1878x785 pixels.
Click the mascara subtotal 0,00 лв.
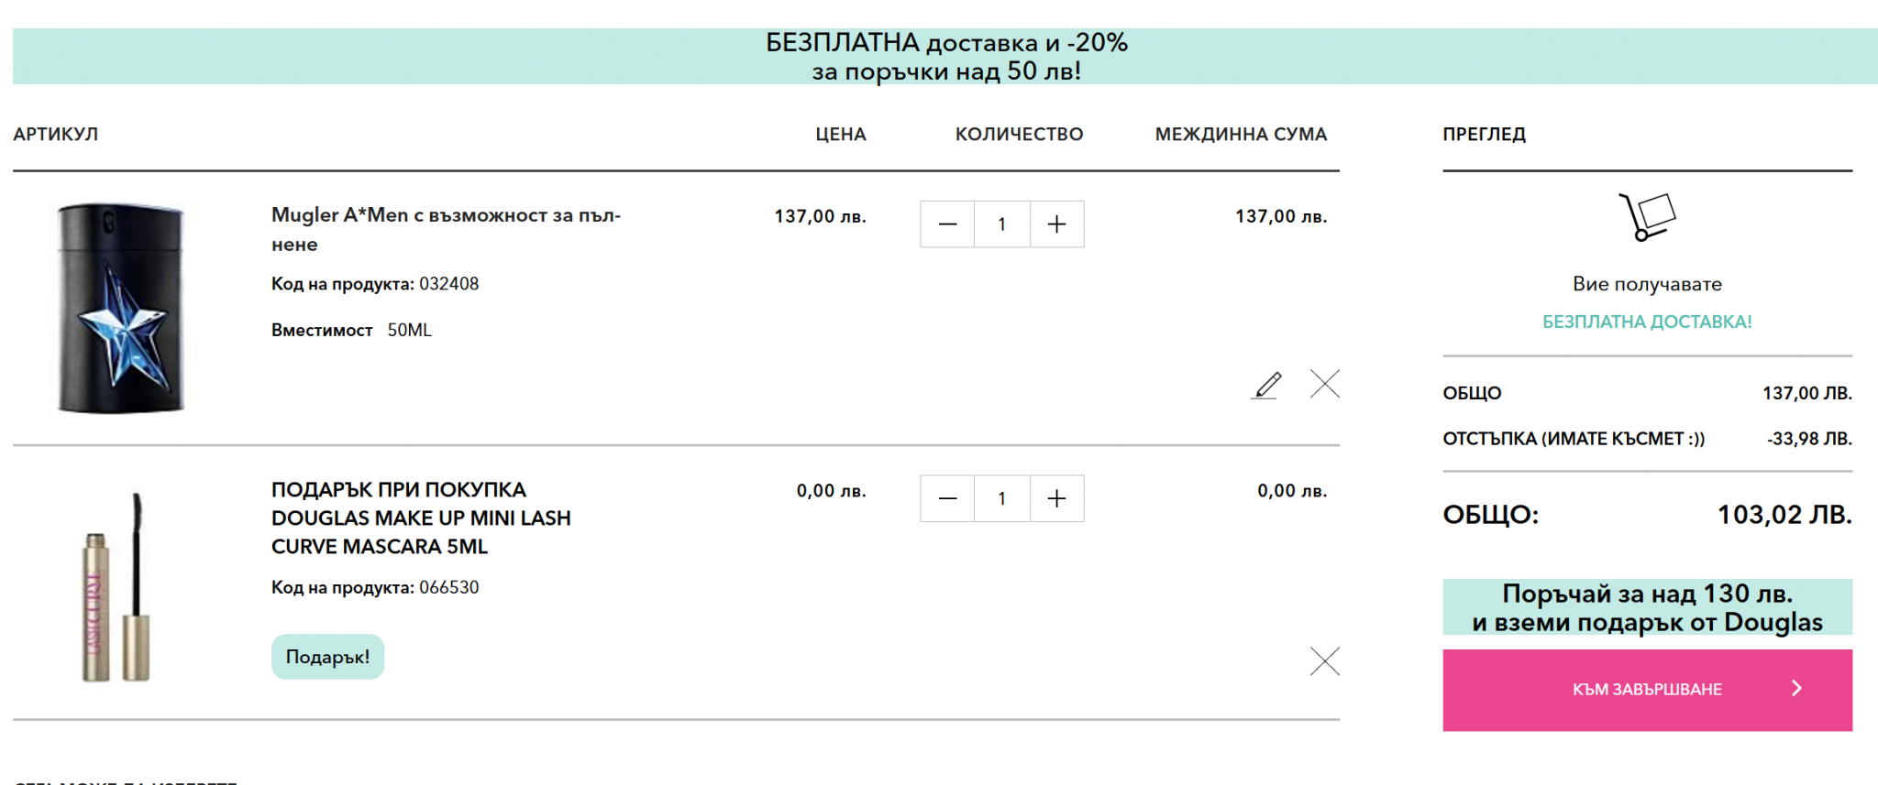(x=1292, y=491)
